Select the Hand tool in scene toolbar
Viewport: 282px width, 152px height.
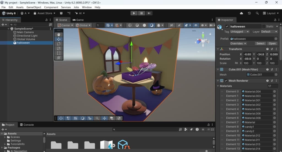[x=59, y=35]
